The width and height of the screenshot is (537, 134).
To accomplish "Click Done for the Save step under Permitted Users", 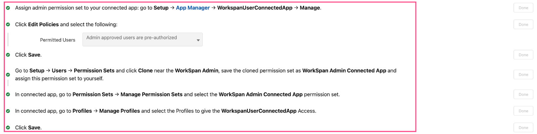I will (x=523, y=55).
